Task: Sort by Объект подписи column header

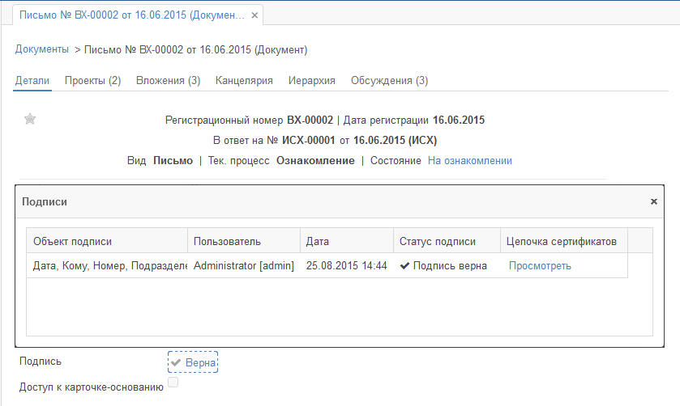Action: (106, 241)
